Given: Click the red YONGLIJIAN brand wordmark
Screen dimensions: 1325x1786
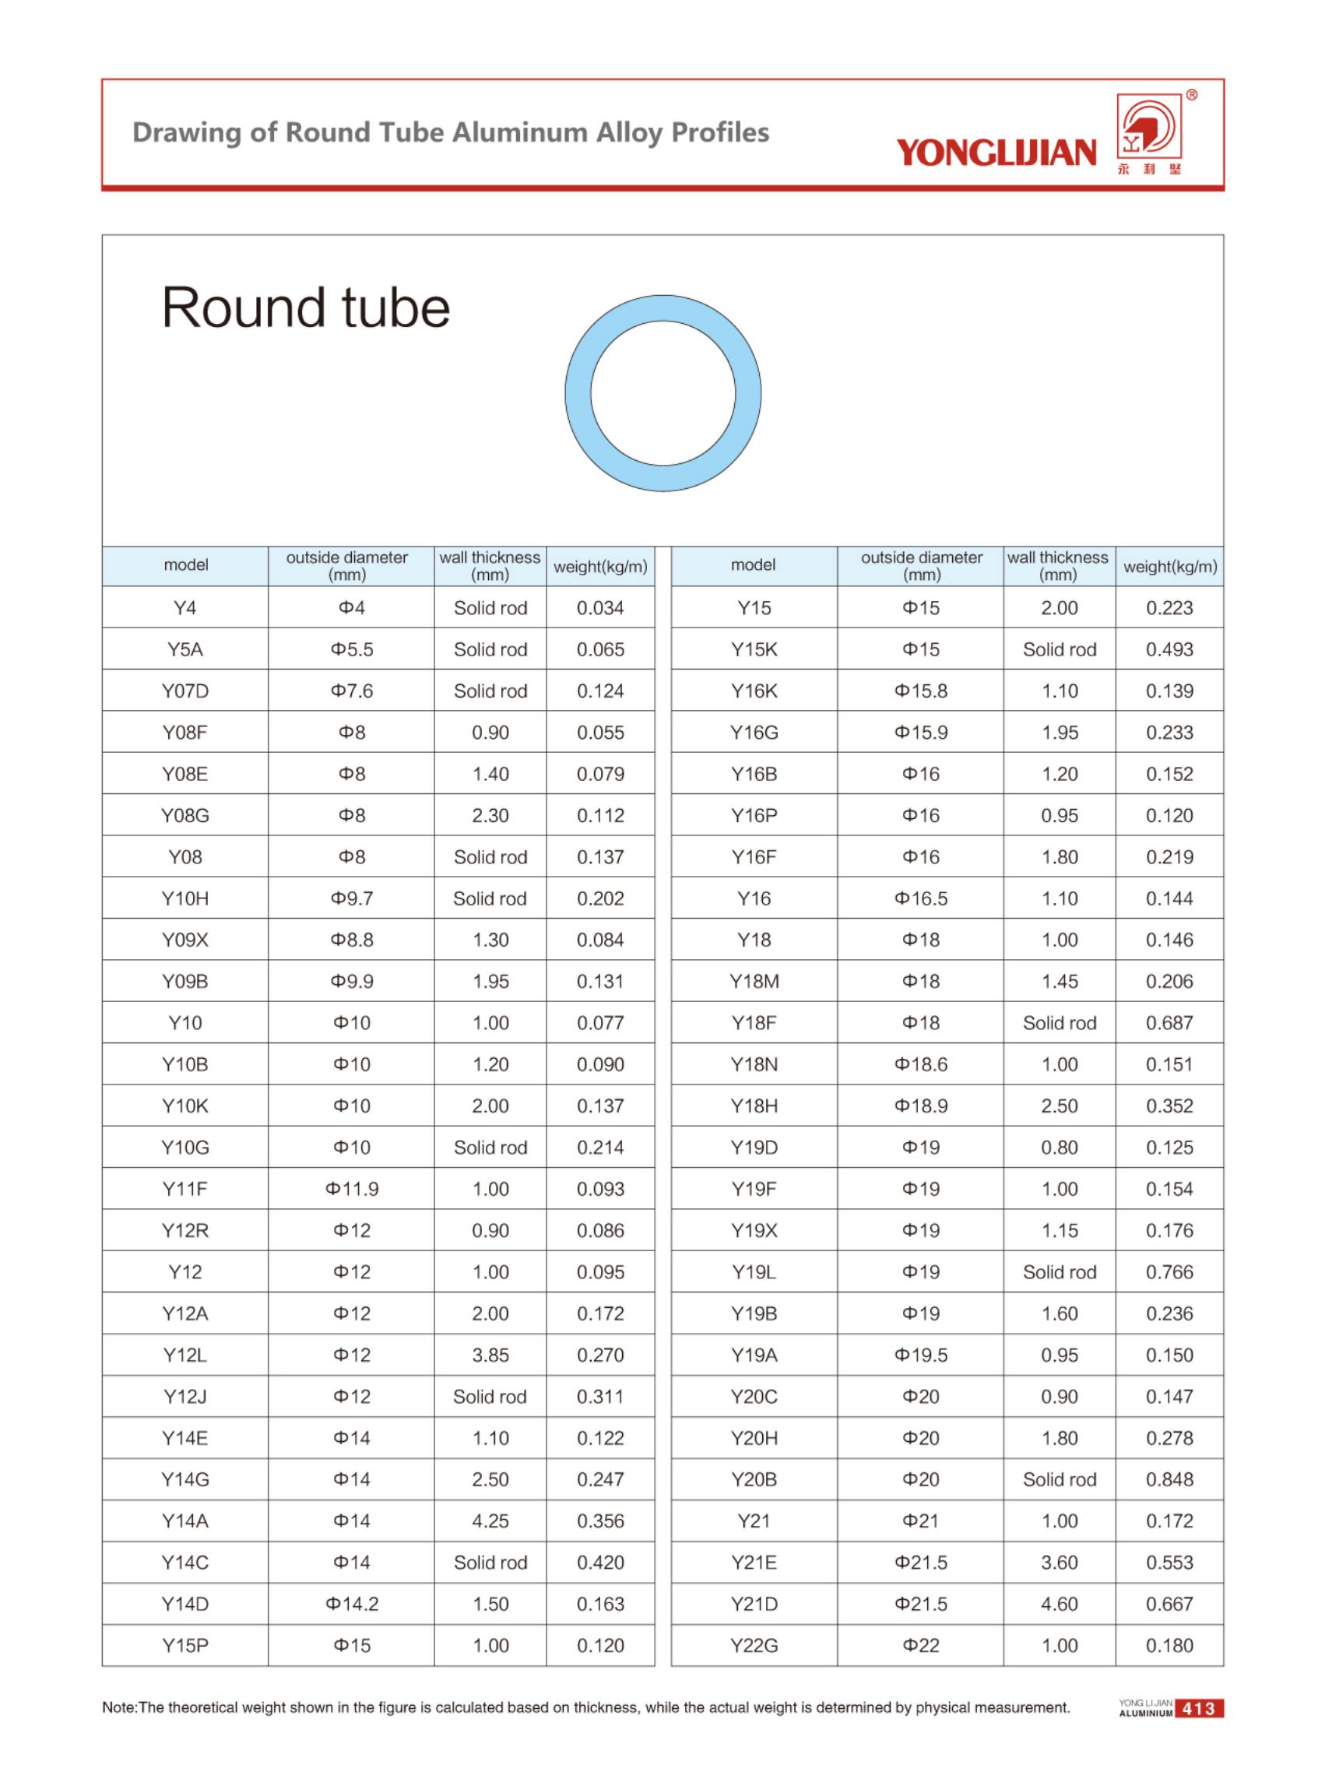Looking at the screenshot, I should [x=996, y=152].
